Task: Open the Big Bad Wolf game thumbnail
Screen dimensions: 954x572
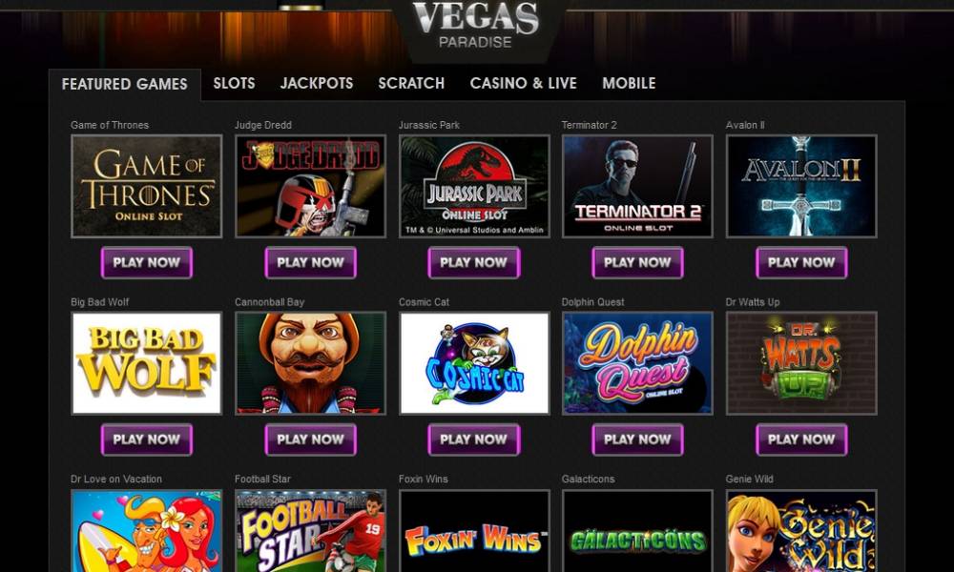Action: pyautogui.click(x=147, y=363)
